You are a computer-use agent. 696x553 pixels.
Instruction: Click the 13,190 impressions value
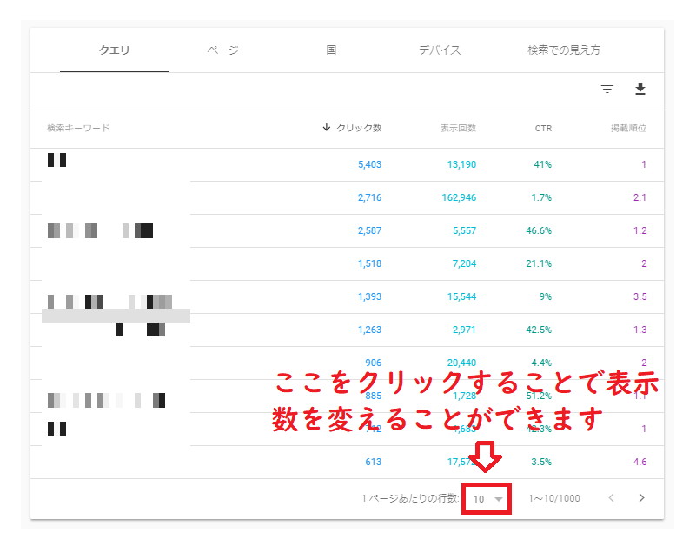click(461, 164)
